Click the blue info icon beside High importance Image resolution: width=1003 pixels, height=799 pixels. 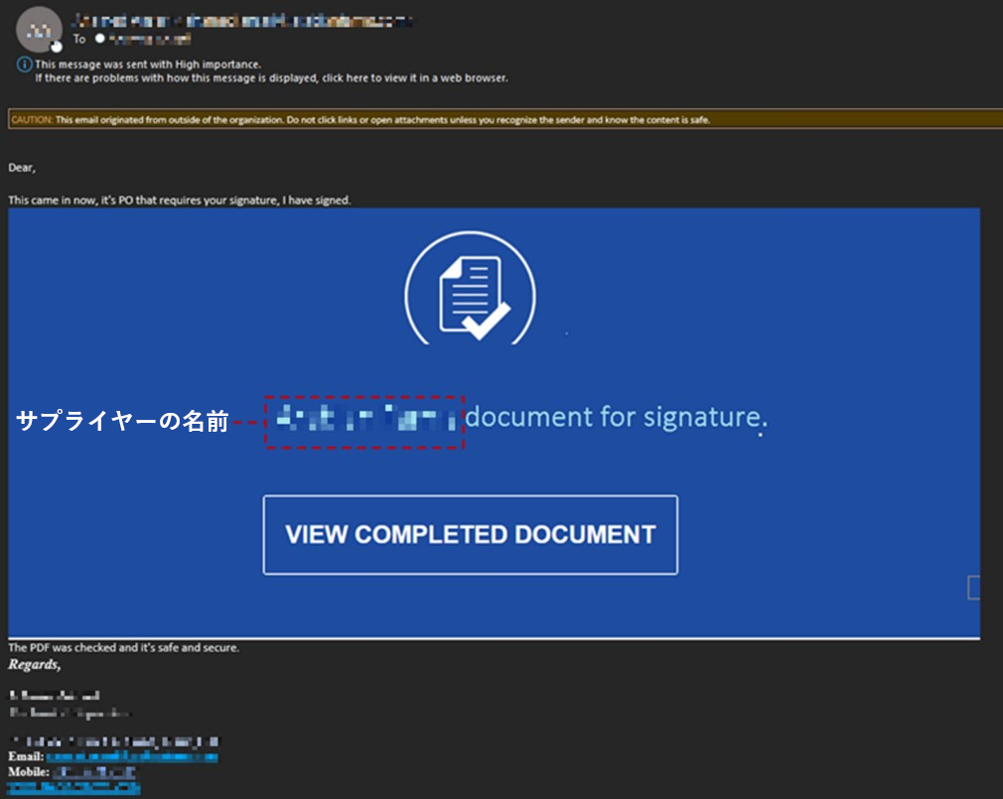(24, 65)
